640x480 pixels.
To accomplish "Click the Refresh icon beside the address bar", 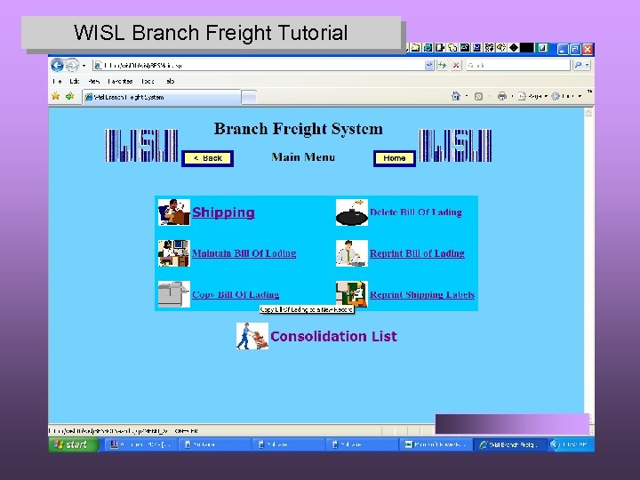I will (x=443, y=65).
